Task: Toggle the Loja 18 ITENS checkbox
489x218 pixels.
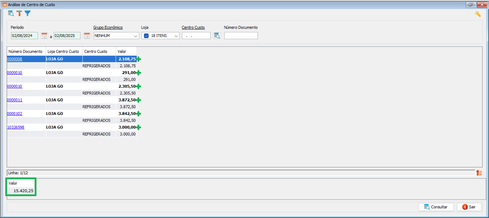Action: pos(146,36)
